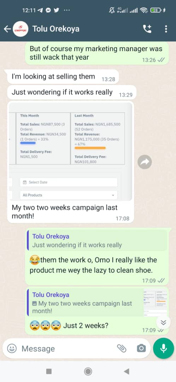Tap Tolu Orekoya contact name in header
The image size is (176, 382).
tap(56, 29)
